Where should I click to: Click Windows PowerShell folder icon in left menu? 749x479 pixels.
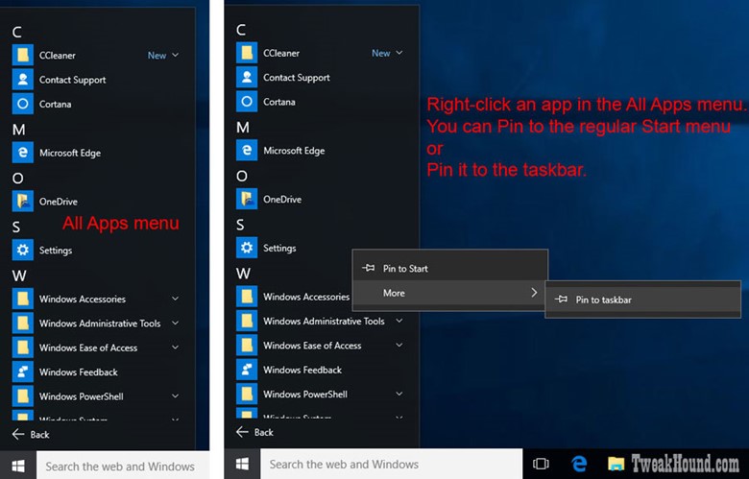[x=23, y=395]
